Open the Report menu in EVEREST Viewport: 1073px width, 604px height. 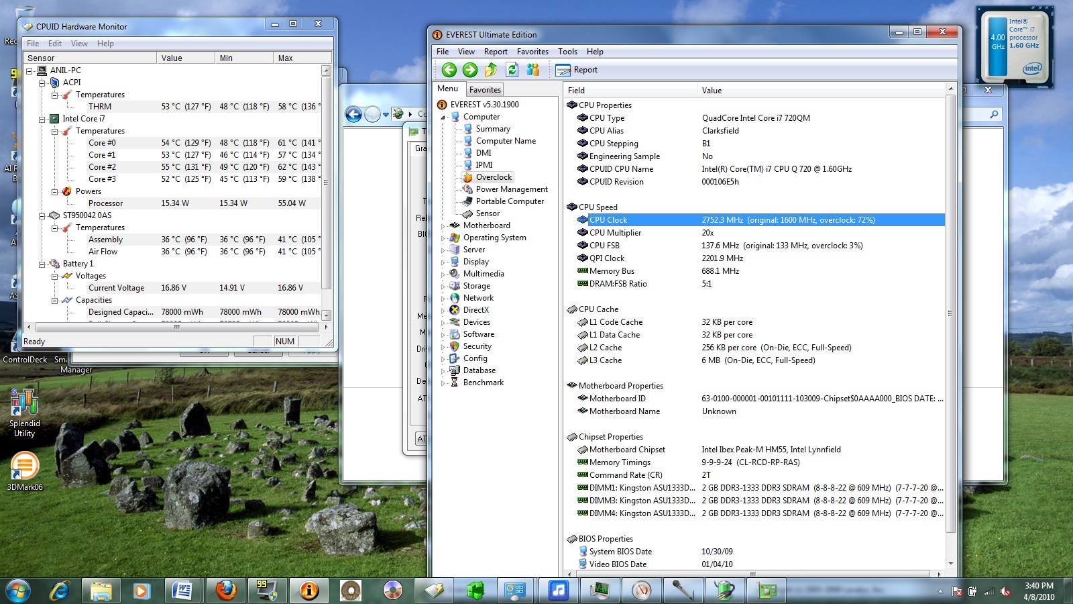(x=496, y=52)
